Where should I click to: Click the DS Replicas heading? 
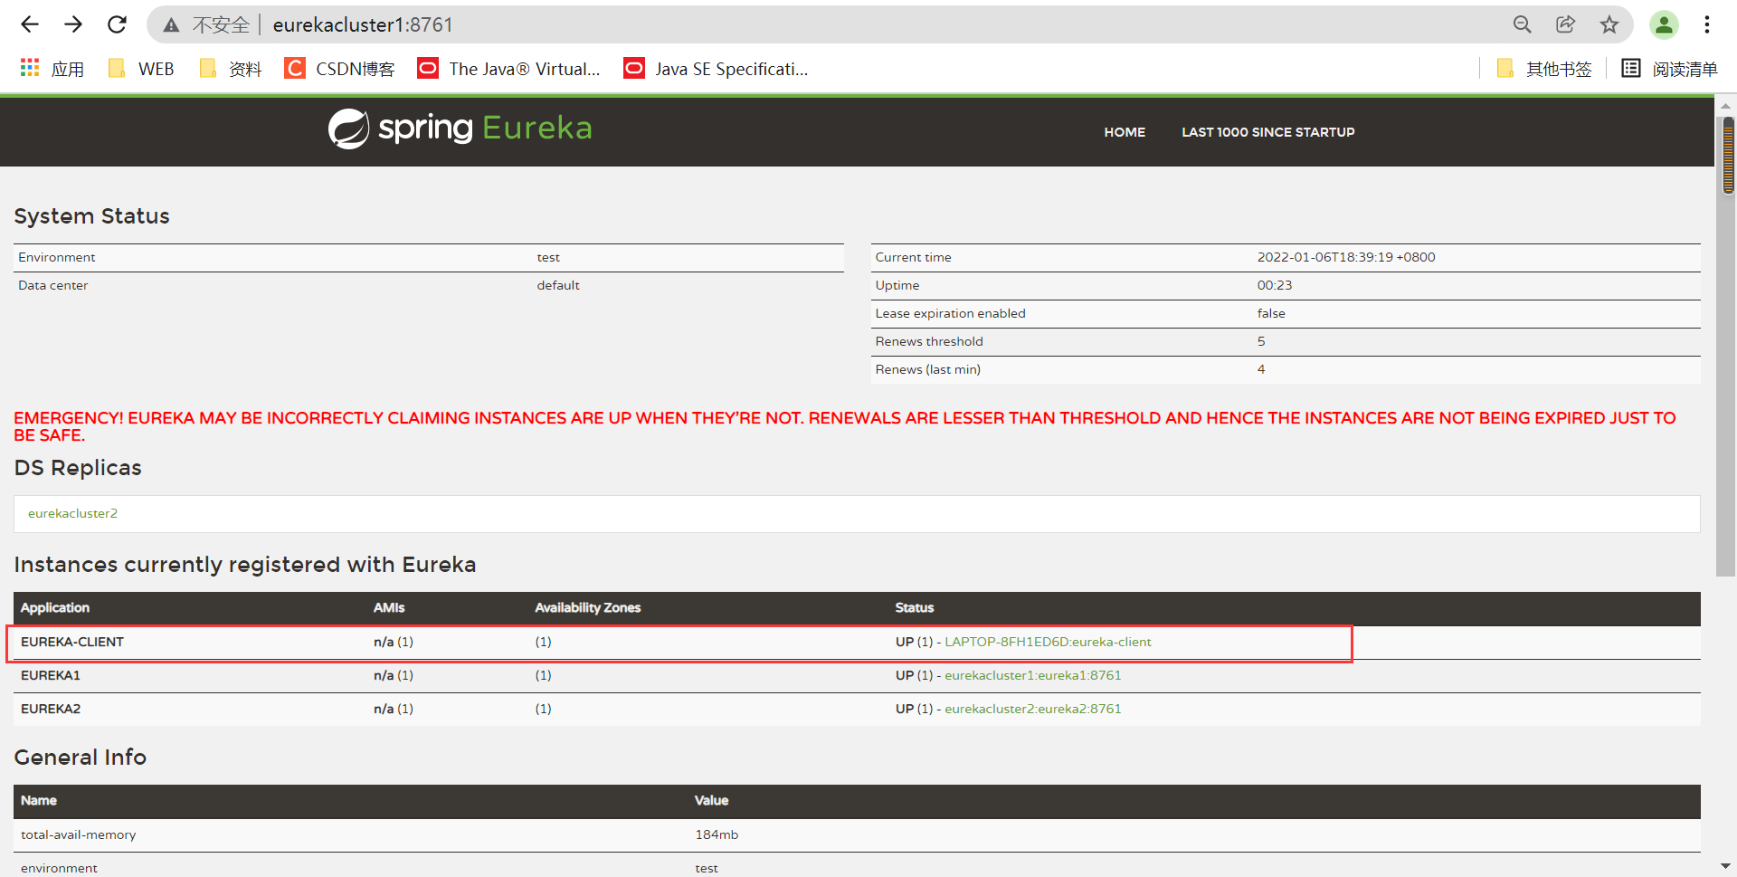pyautogui.click(x=78, y=468)
